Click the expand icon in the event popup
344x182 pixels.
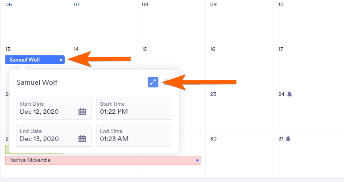[153, 82]
